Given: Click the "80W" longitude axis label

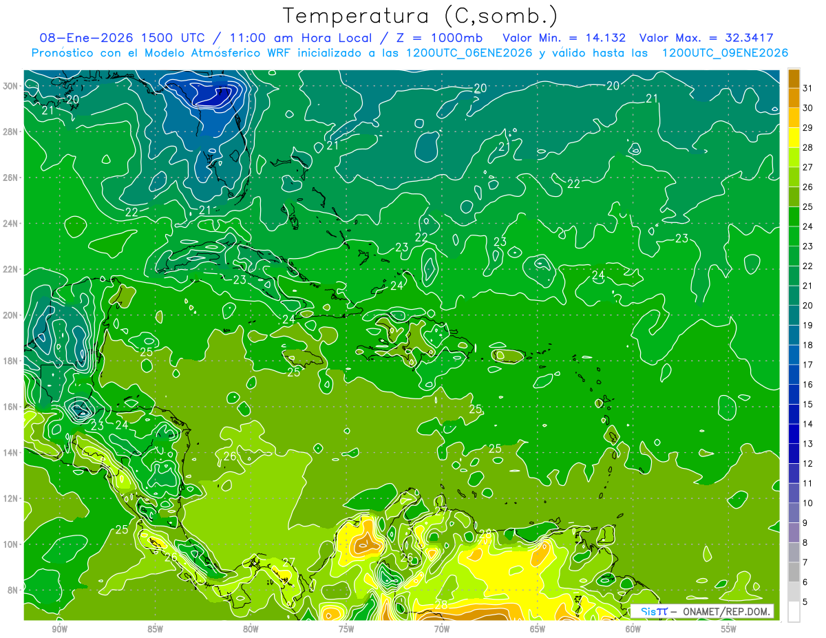Looking at the screenshot, I should (x=251, y=629).
